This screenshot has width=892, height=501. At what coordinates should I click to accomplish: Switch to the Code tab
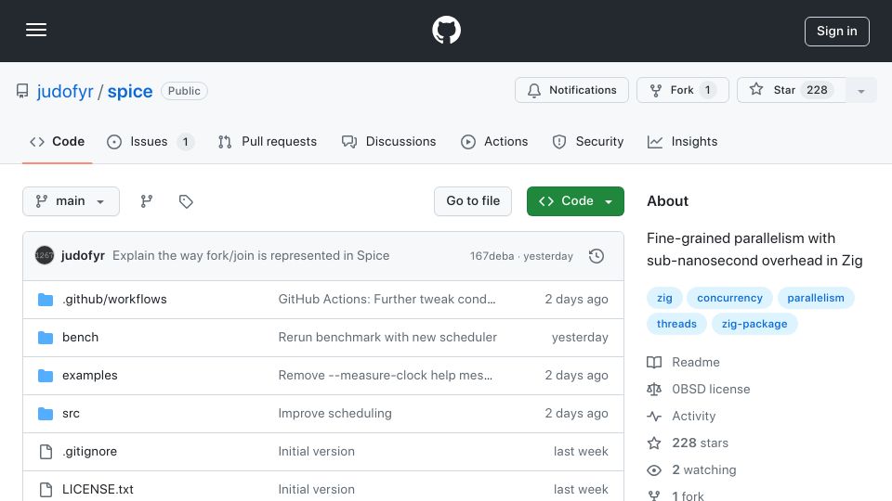click(x=57, y=141)
